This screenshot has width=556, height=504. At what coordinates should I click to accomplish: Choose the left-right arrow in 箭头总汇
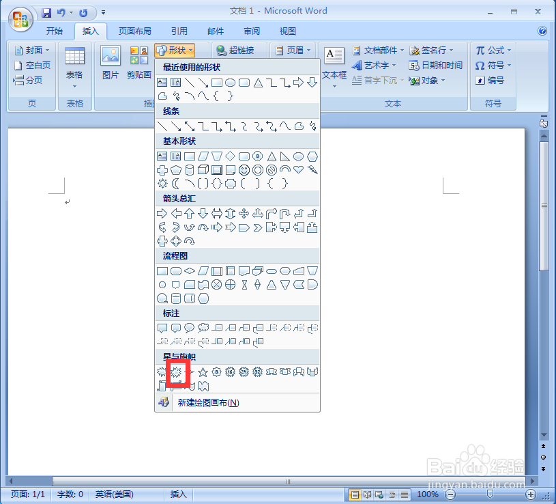(x=217, y=214)
